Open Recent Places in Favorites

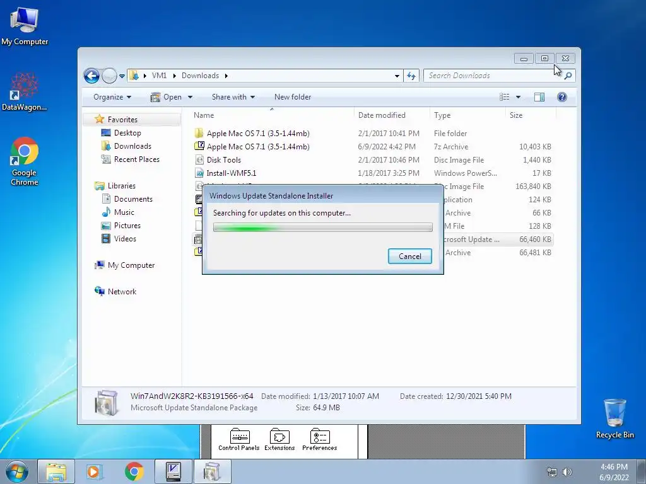click(136, 159)
